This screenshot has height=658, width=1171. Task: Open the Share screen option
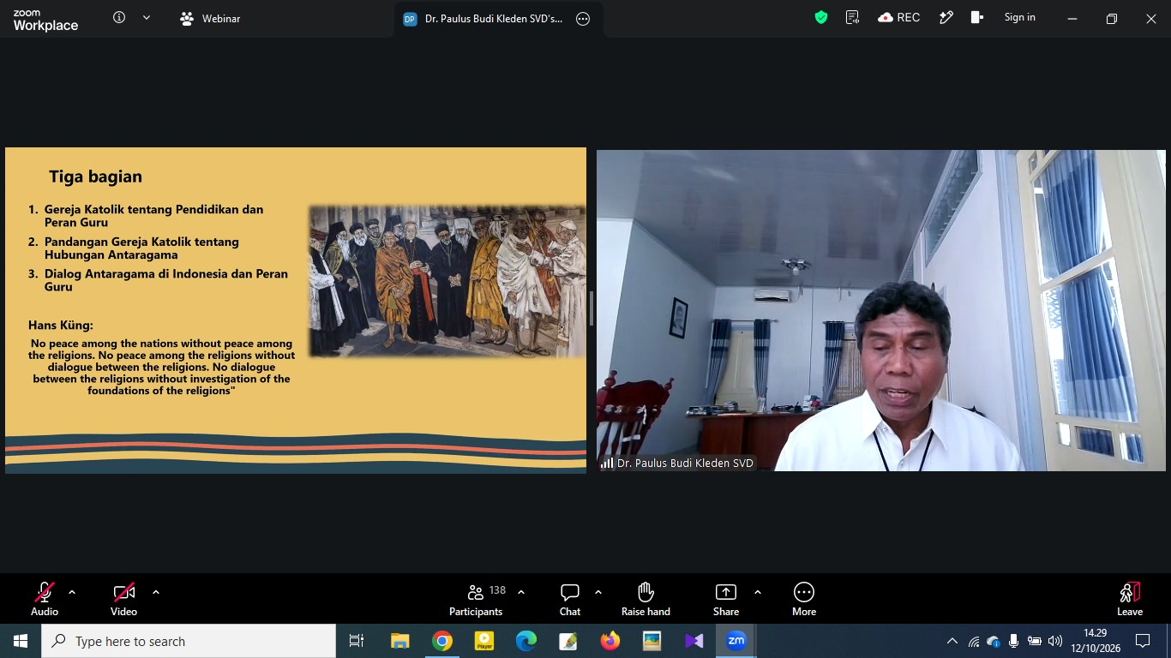(x=726, y=600)
